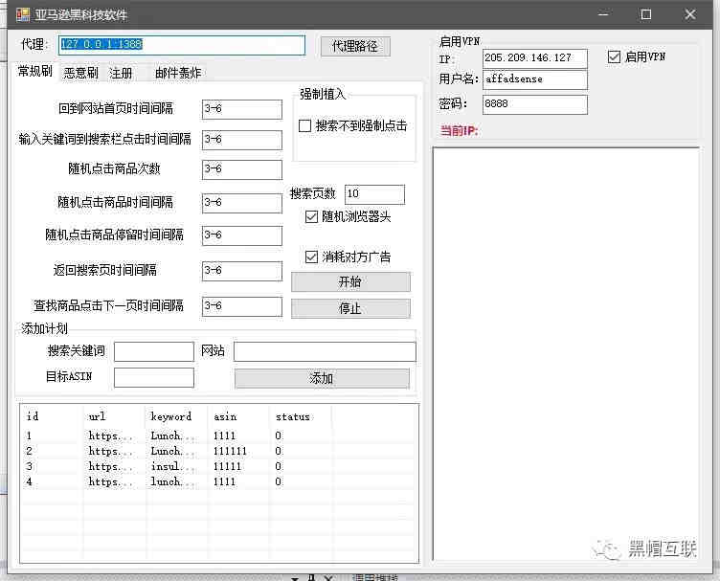Viewport: 720px width, 581px height.
Task: Click the large log output text area
Action: click(566, 354)
